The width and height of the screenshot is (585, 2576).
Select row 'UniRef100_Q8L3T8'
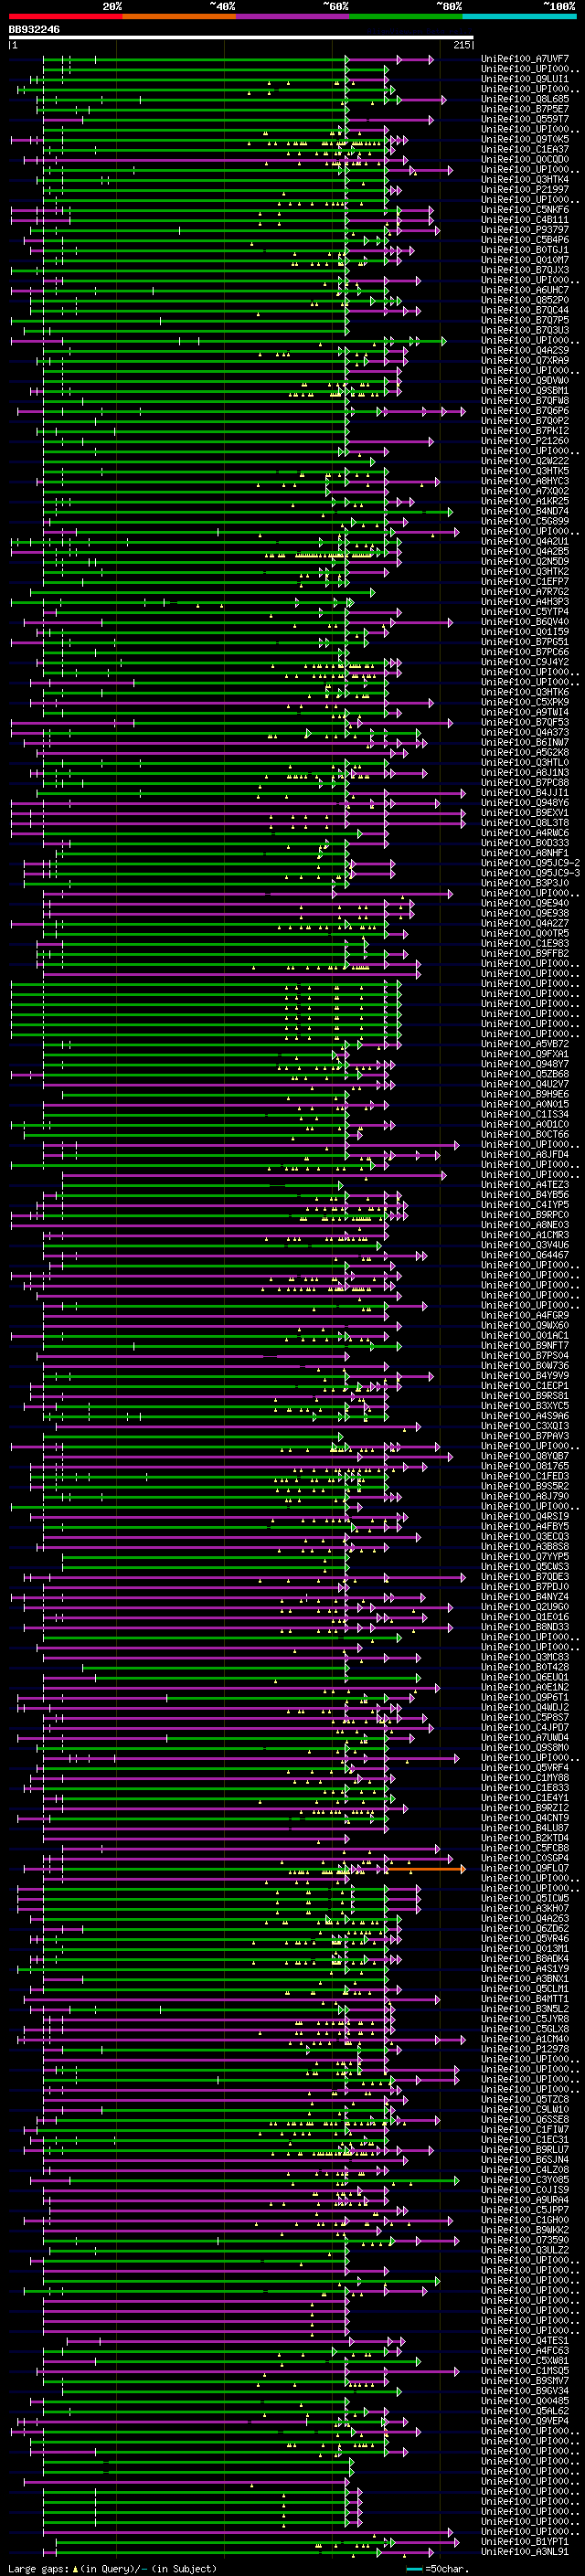coord(525,823)
